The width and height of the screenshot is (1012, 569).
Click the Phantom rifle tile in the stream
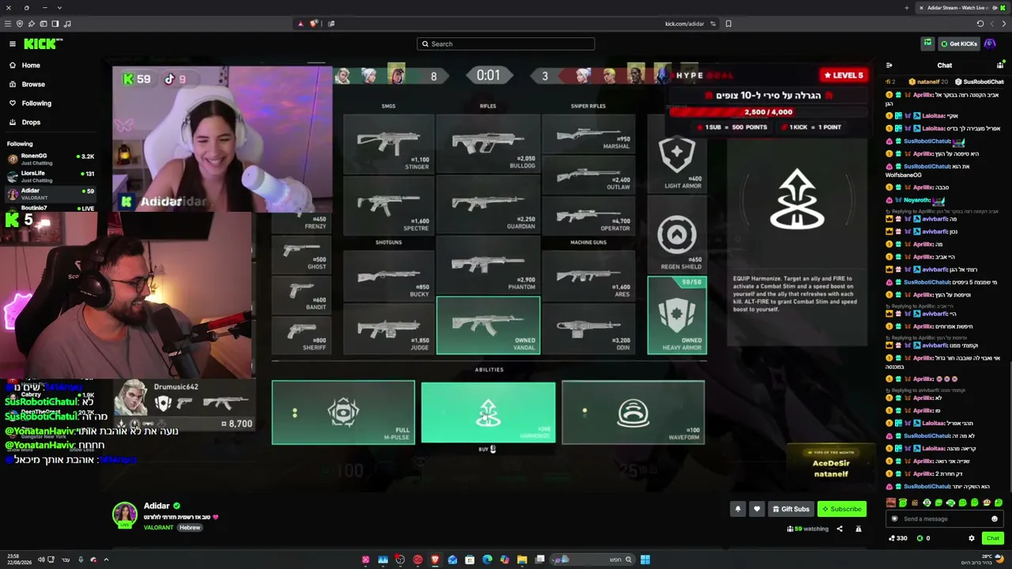(489, 267)
